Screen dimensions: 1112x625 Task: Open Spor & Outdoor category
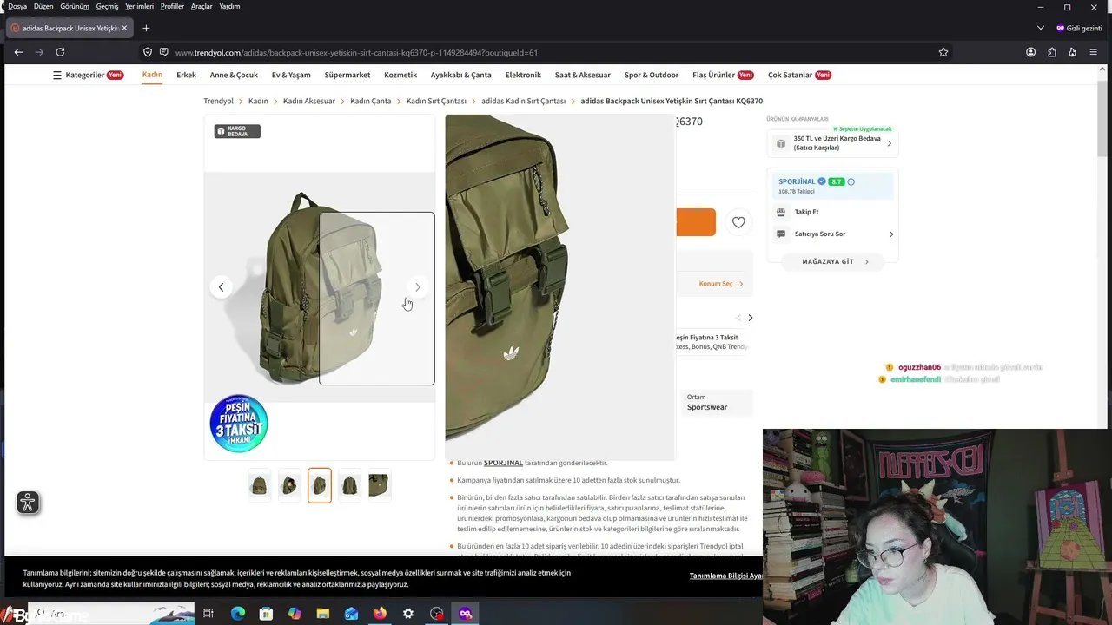652,75
